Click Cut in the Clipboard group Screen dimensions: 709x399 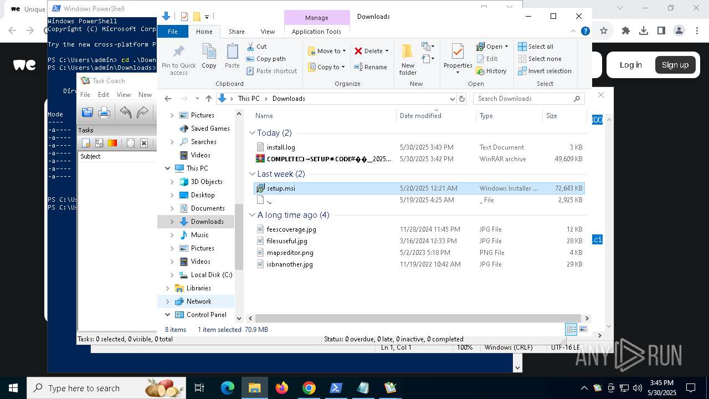point(256,47)
